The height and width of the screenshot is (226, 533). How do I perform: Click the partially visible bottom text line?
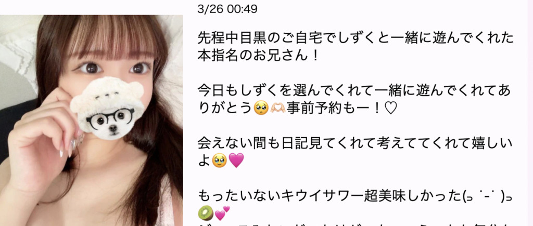(x=356, y=223)
